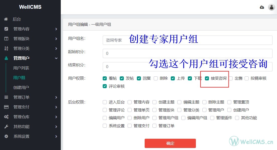
Task: Select 用户组 submenu item
Action: 19,78
